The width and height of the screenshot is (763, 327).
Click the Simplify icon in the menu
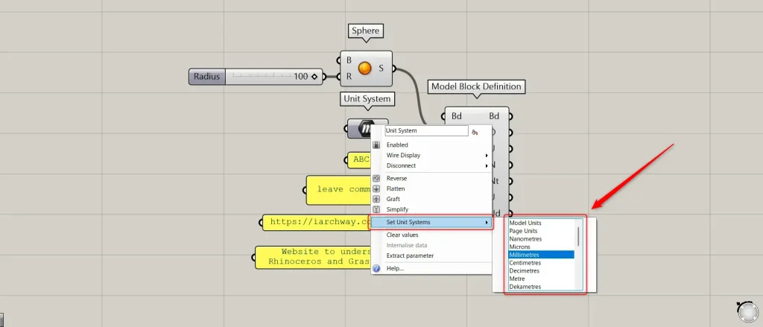376,209
